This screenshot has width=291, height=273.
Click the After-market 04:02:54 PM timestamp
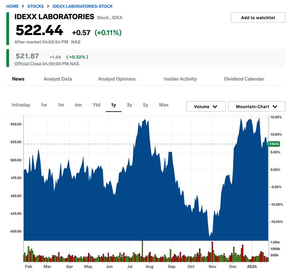[41, 42]
